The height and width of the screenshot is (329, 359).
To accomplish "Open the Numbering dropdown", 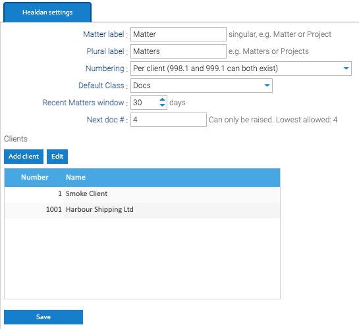I will pyautogui.click(x=241, y=68).
